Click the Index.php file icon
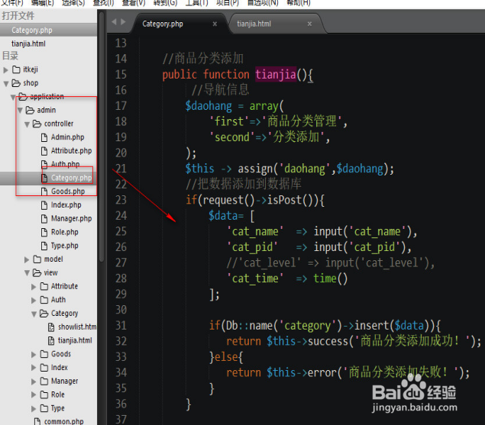Screen dimensions: 485x425 pos(44,205)
